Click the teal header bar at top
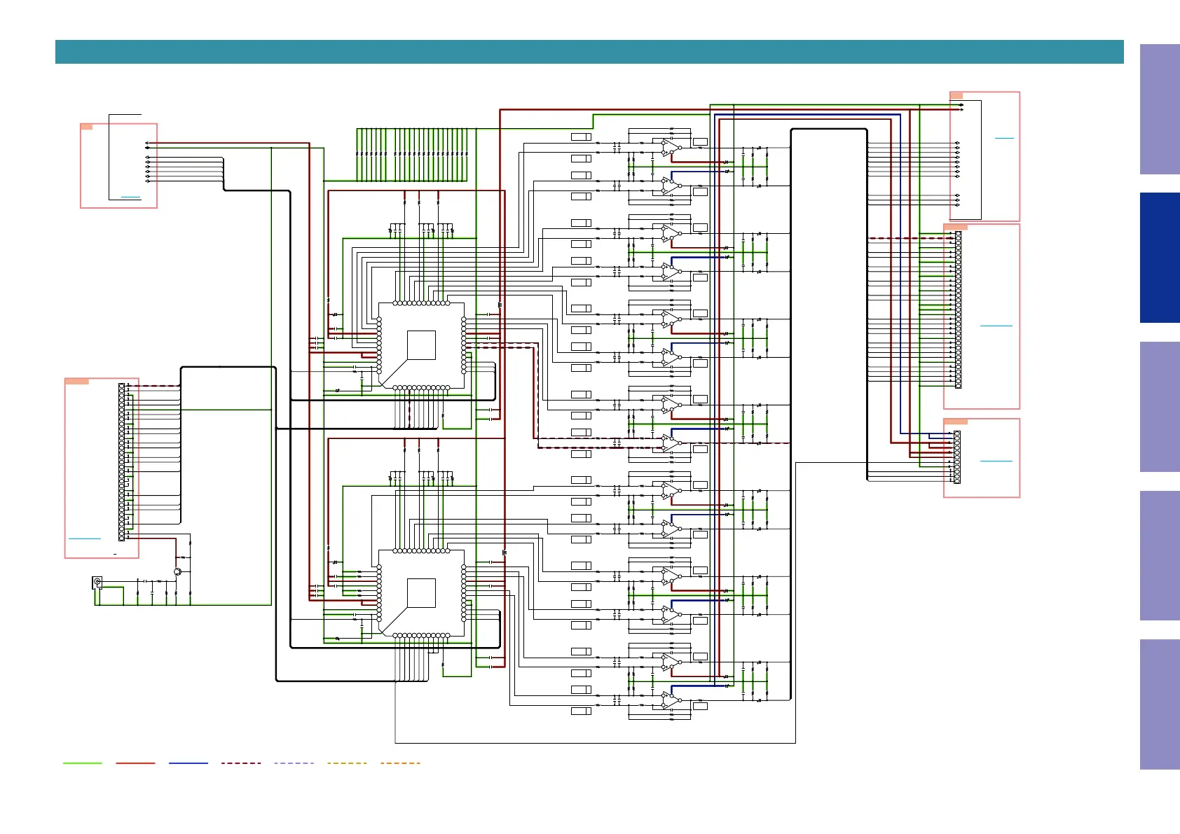 589,52
